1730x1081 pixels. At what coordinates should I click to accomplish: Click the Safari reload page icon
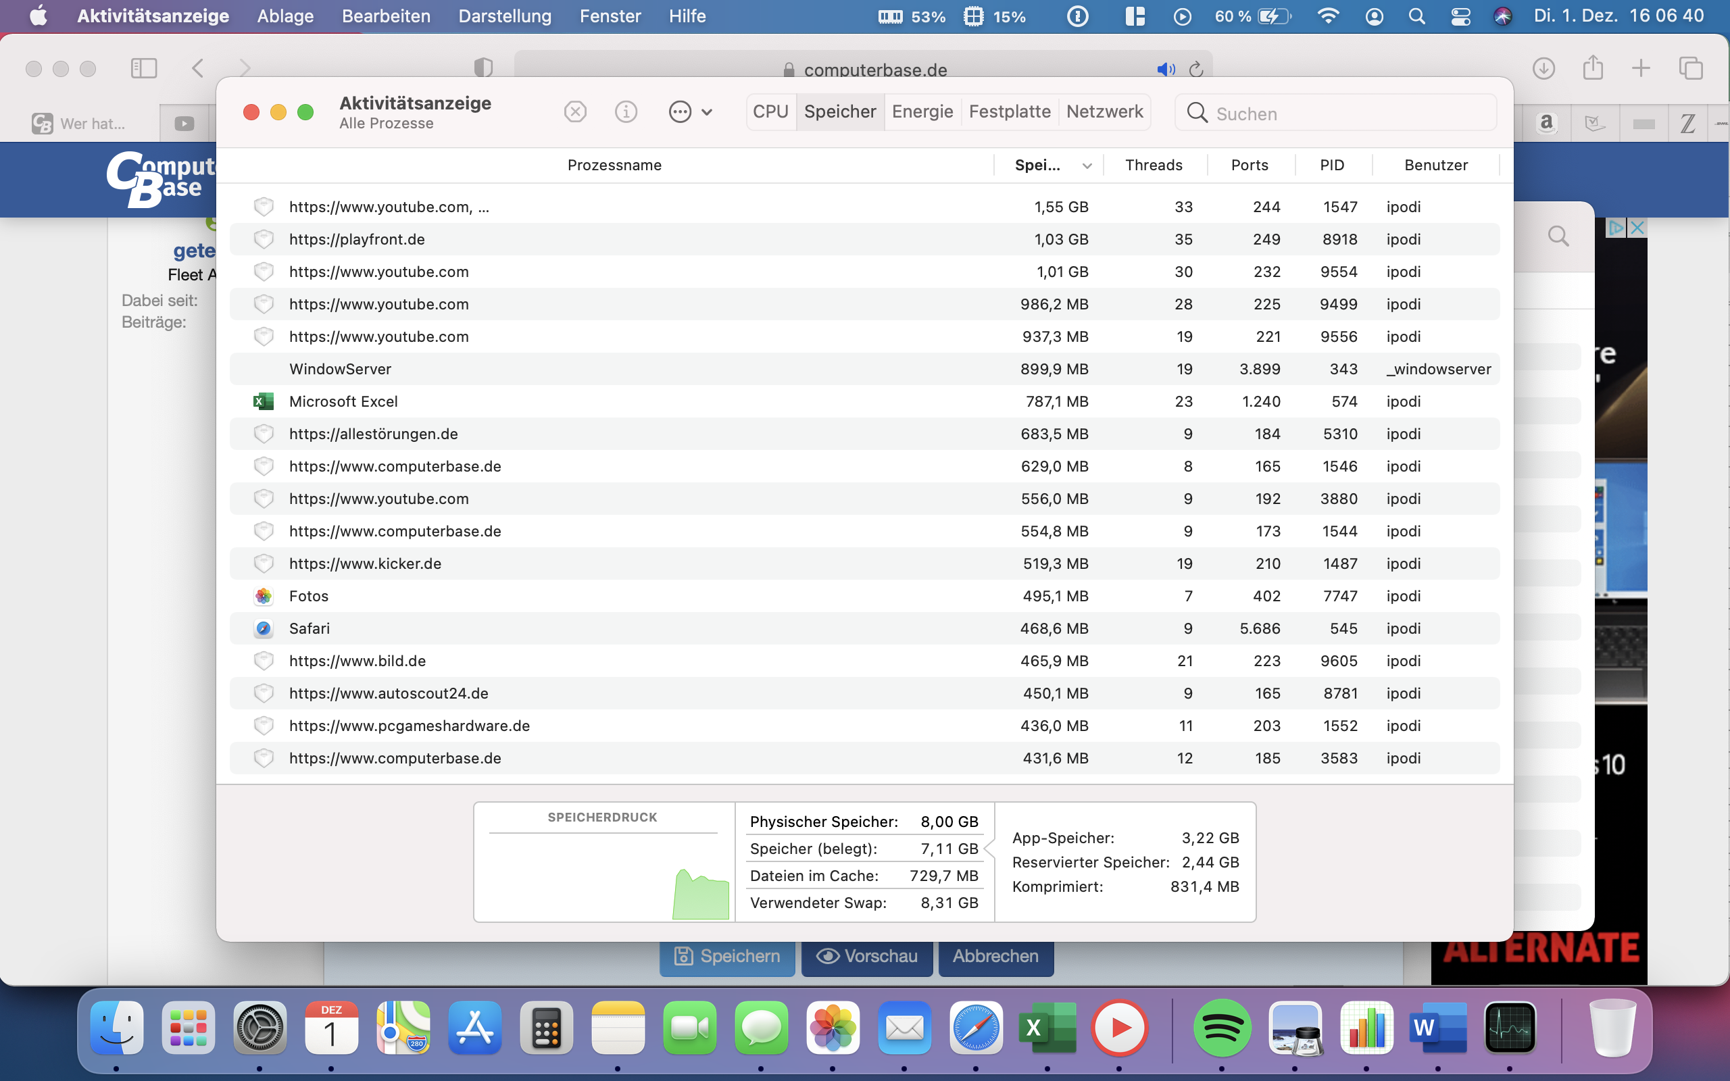(1196, 70)
